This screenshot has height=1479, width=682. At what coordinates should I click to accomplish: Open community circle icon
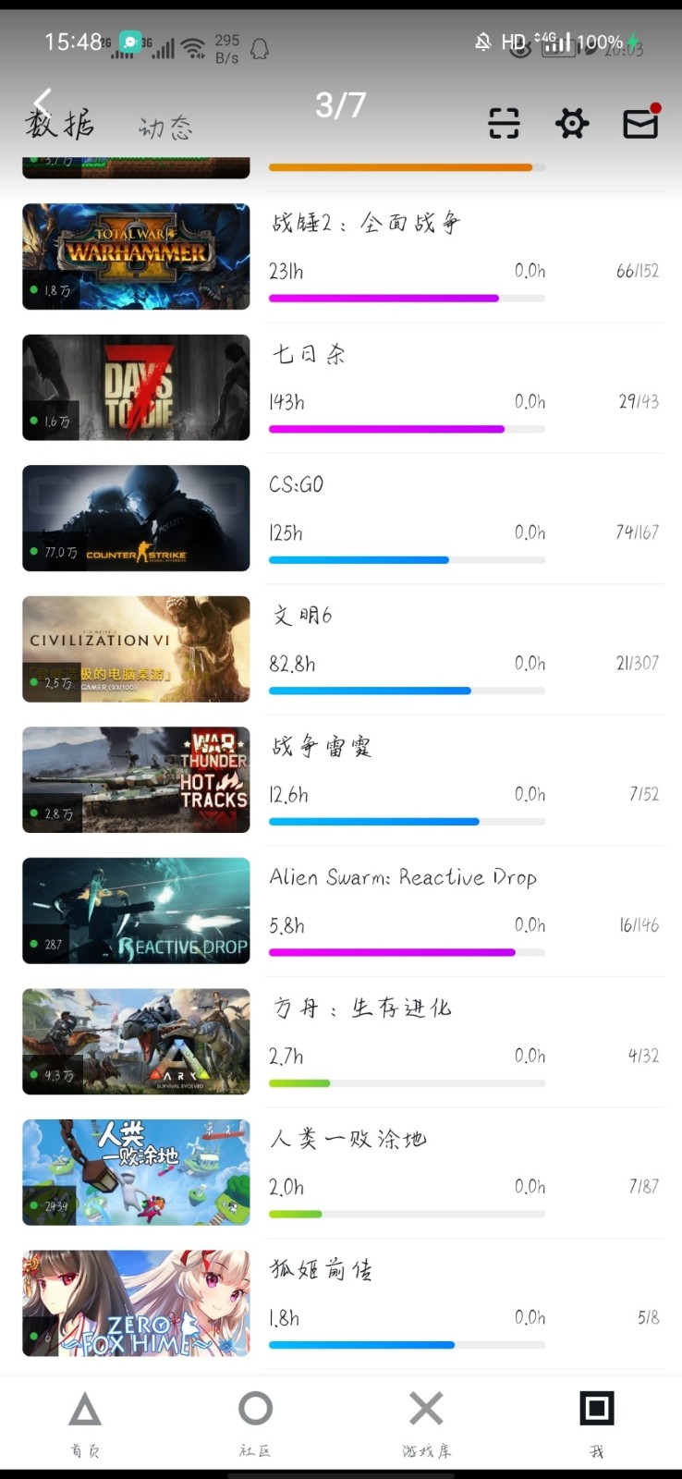[255, 1410]
